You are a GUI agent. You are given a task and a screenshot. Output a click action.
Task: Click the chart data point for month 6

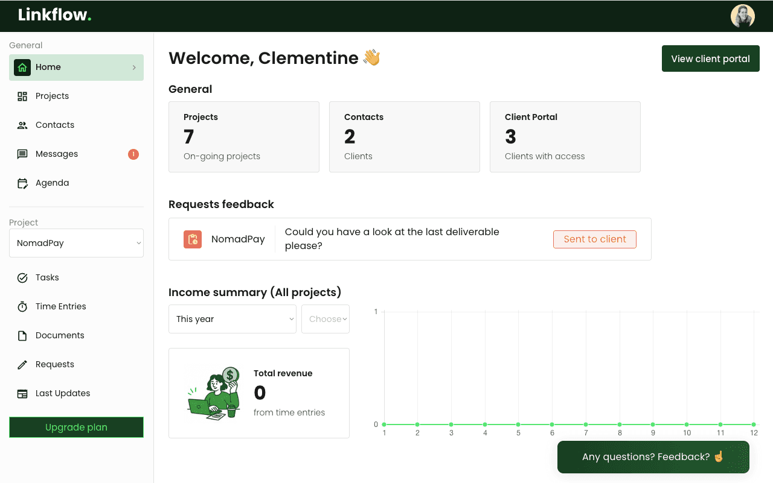click(552, 425)
